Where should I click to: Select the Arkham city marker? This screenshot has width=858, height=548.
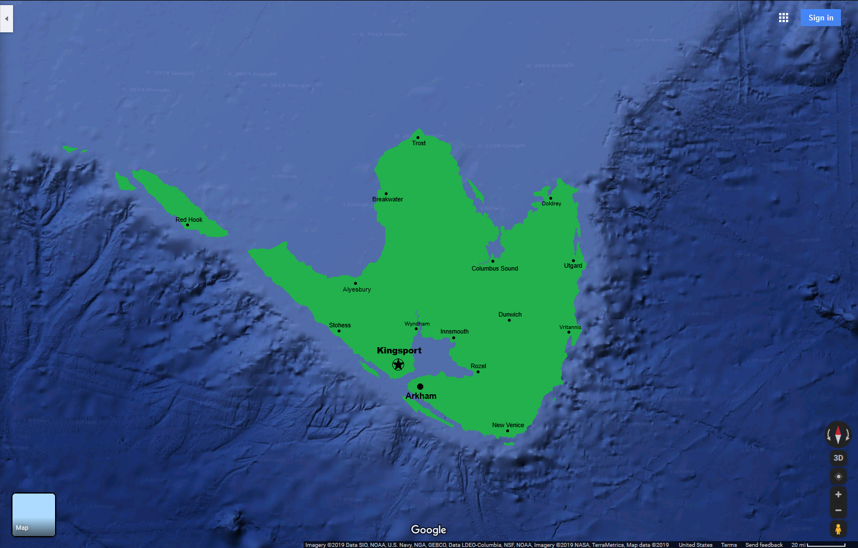point(420,386)
